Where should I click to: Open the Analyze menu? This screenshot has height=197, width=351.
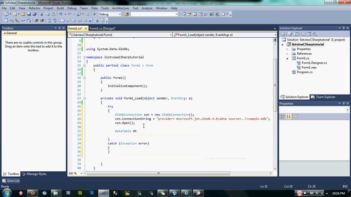pyautogui.click(x=147, y=8)
